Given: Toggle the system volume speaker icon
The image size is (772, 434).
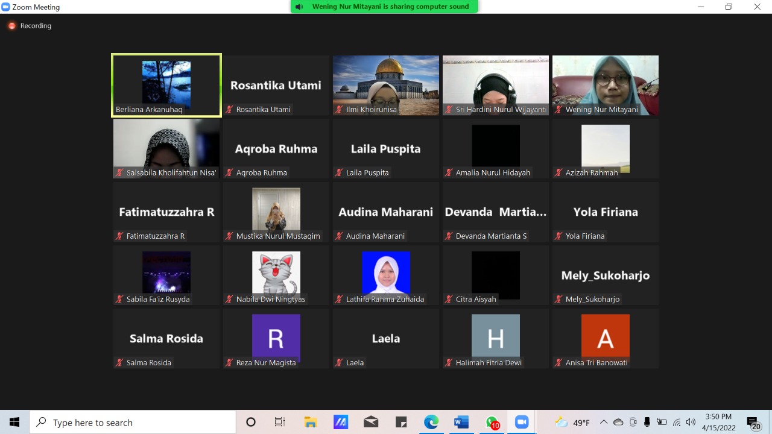Looking at the screenshot, I should tap(691, 423).
